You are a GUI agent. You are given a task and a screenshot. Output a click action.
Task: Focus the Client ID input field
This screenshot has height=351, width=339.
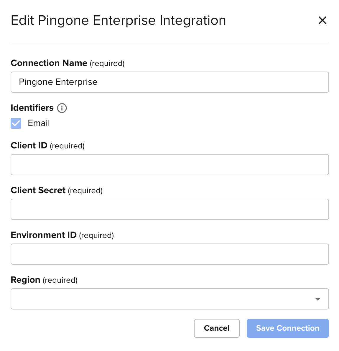click(169, 165)
